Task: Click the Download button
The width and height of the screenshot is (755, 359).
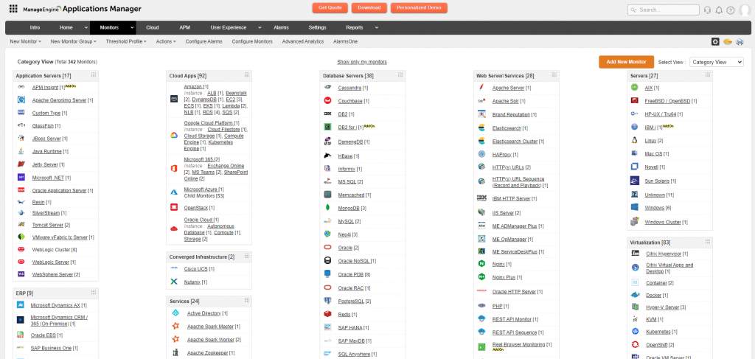Action: tap(369, 7)
